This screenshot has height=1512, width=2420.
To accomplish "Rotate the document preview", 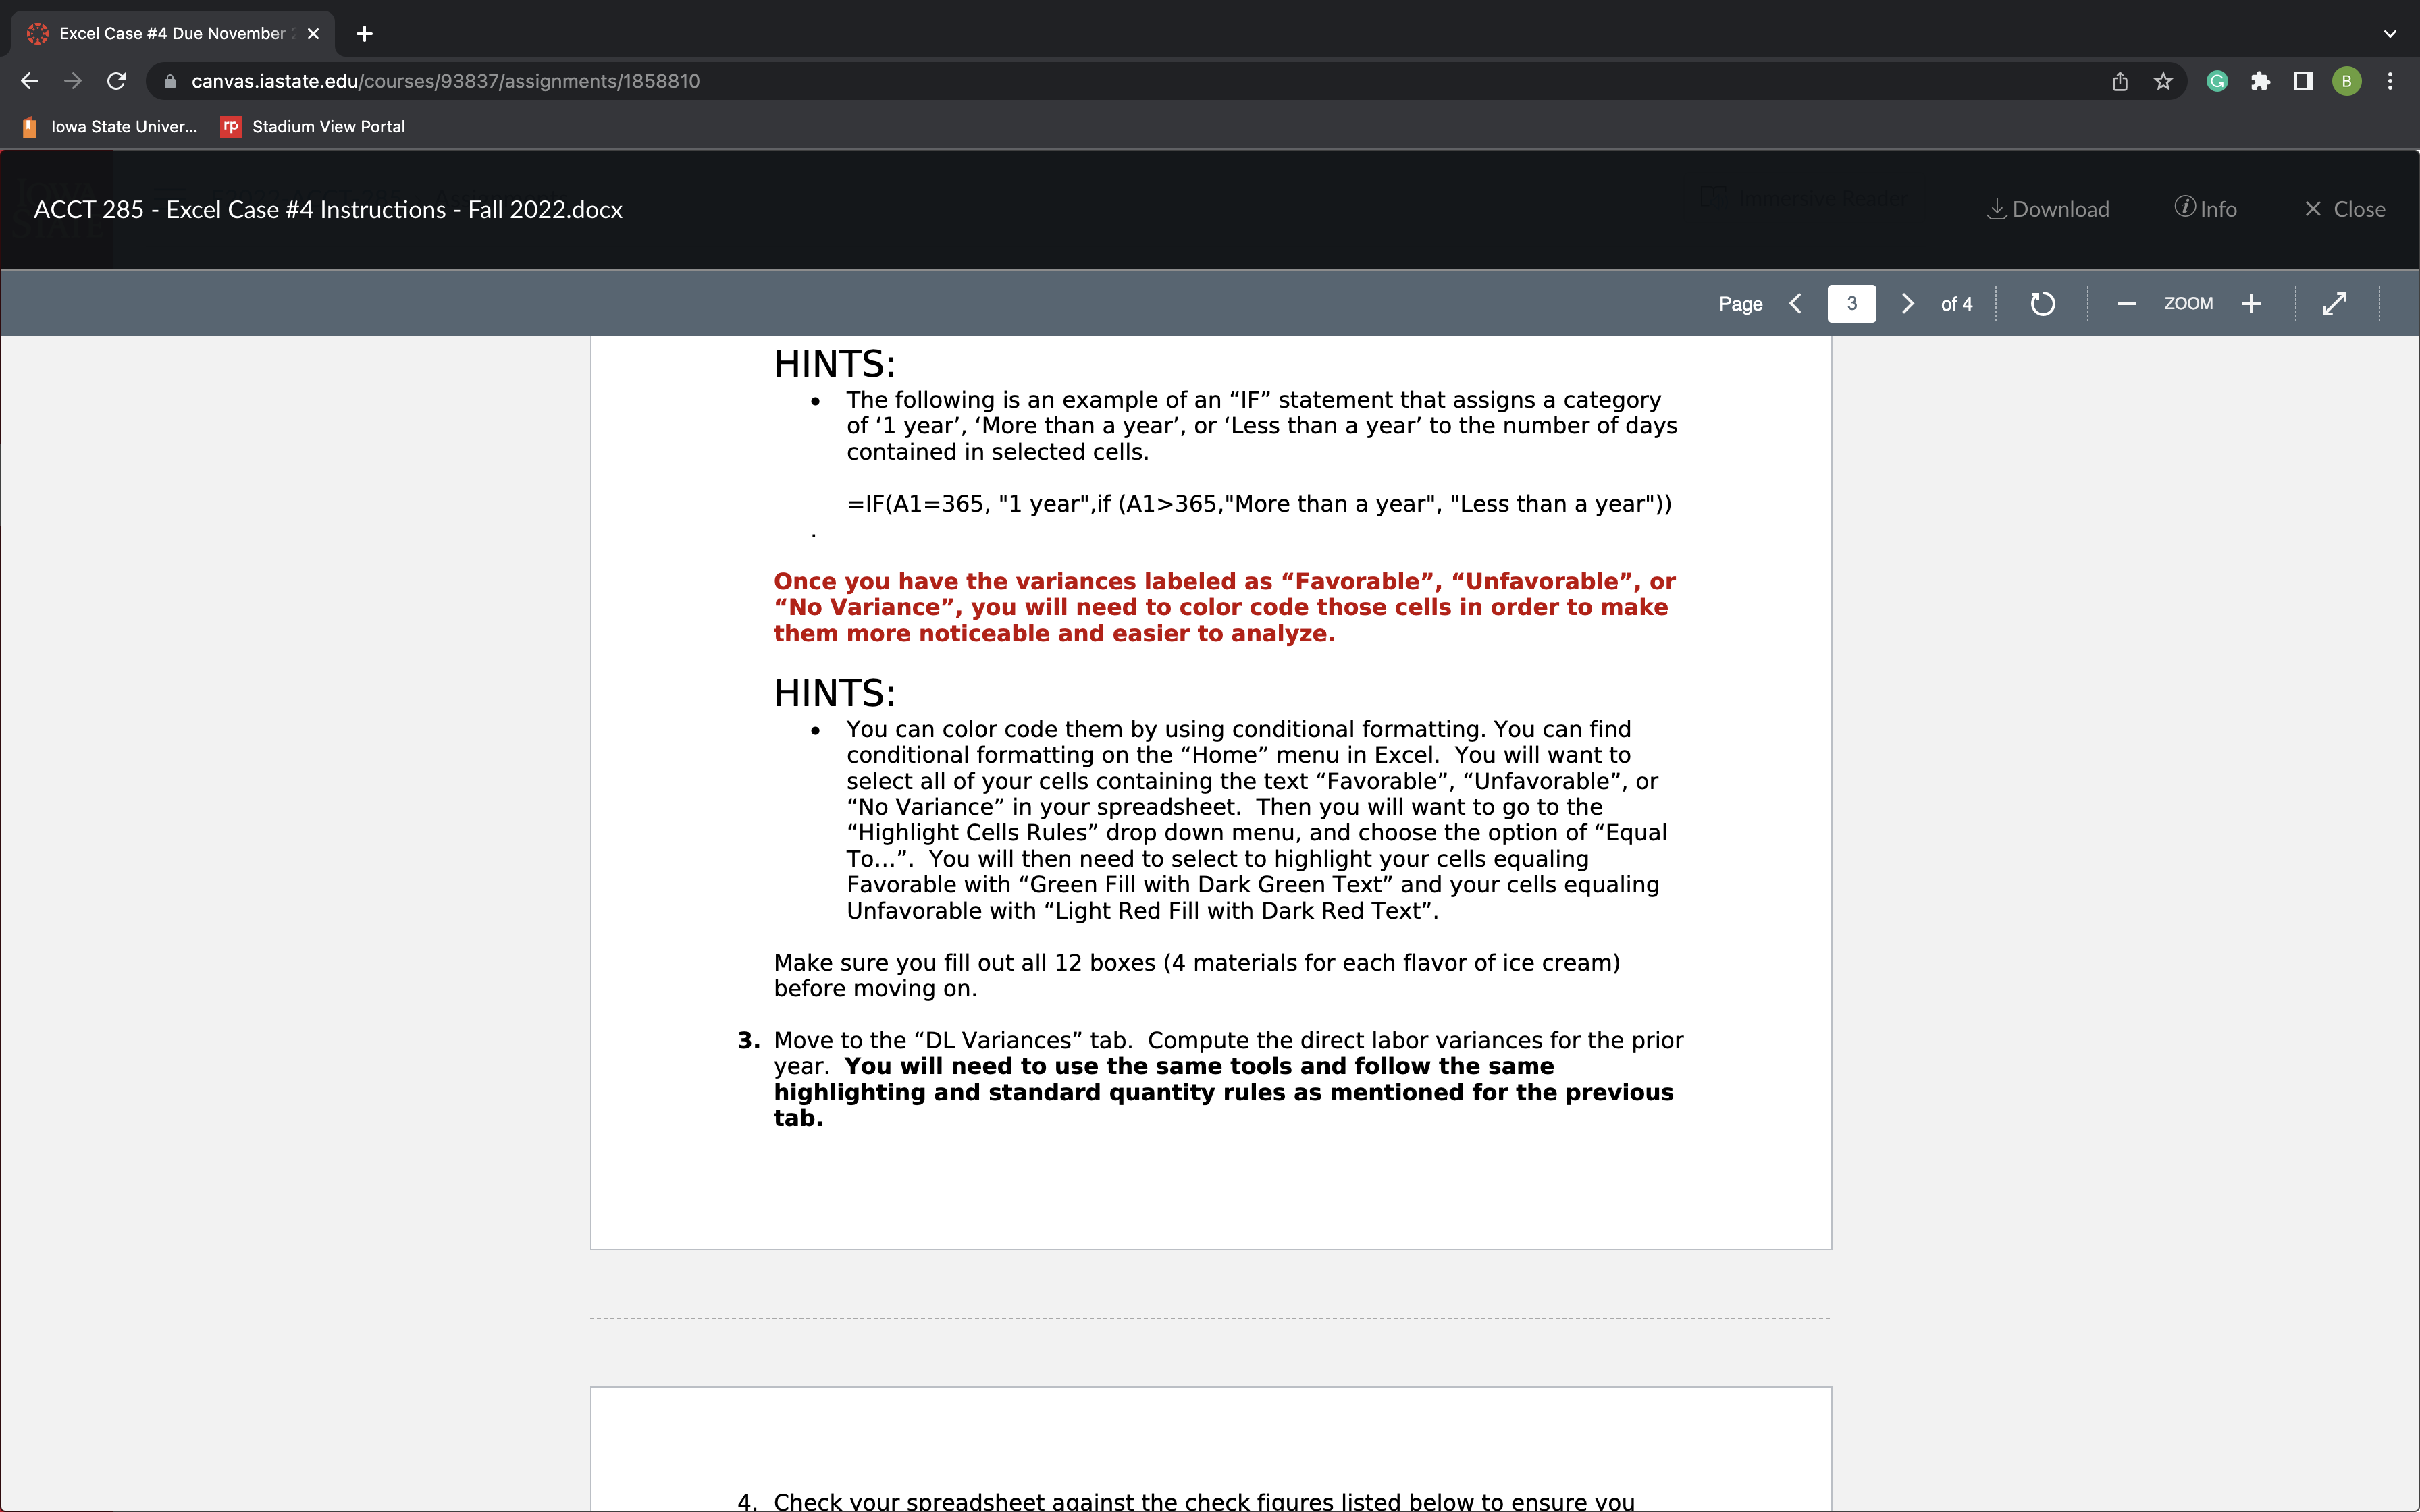I will click(2042, 303).
